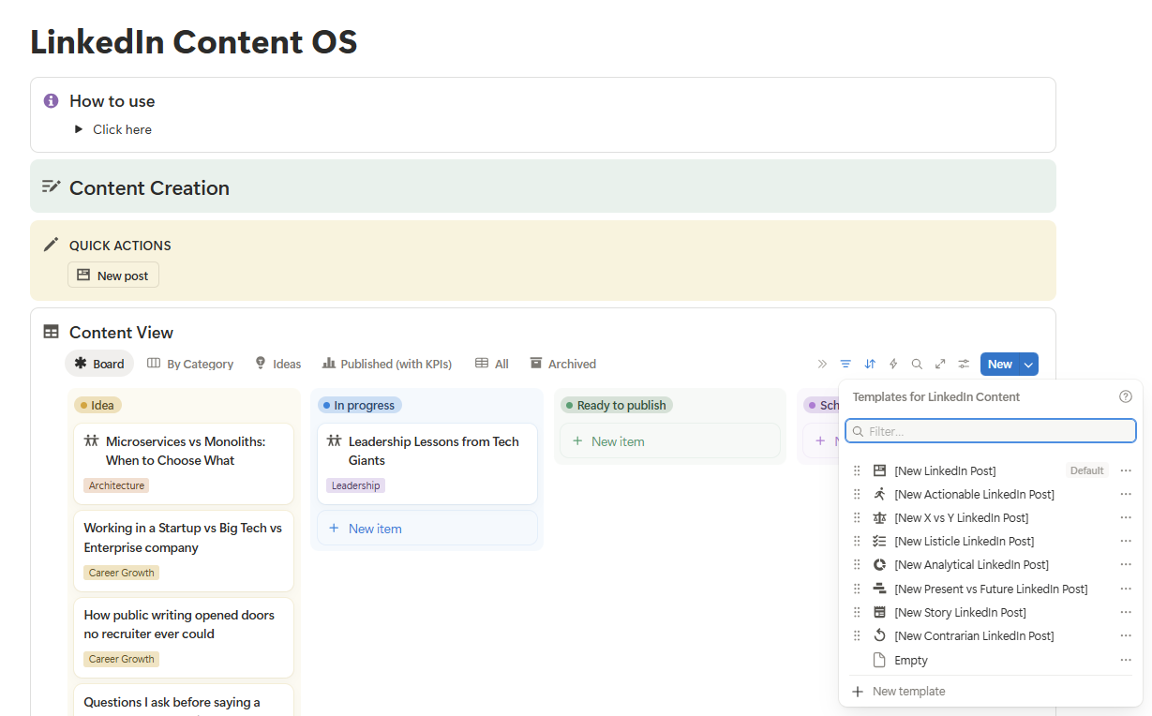Click the Architecture tag on Microservices card

116,485
